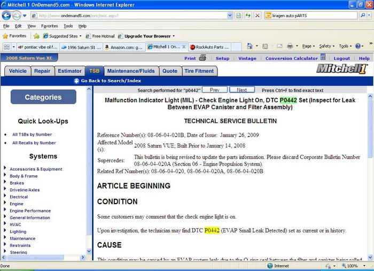374x271 pixels.
Task: Click the Print icon in IE command bar
Action: [290, 46]
